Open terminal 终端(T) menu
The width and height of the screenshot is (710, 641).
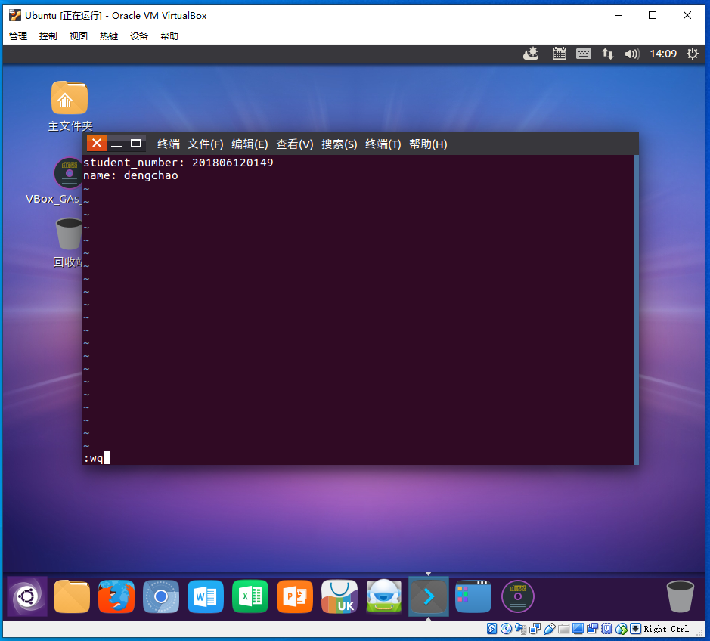coord(383,144)
